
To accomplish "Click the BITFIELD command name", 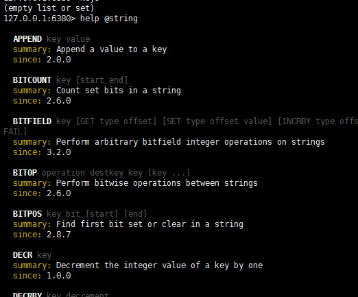I will pyautogui.click(x=32, y=121).
